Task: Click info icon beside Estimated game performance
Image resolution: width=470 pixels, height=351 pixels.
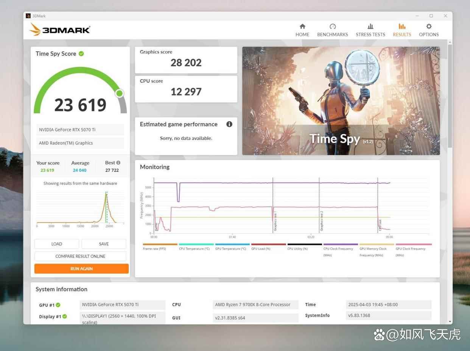Action: (x=229, y=124)
